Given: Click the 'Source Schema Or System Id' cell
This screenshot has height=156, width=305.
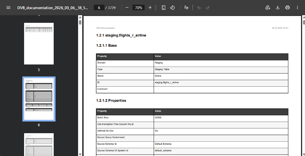Looking at the screenshot, I should [x=125, y=151].
